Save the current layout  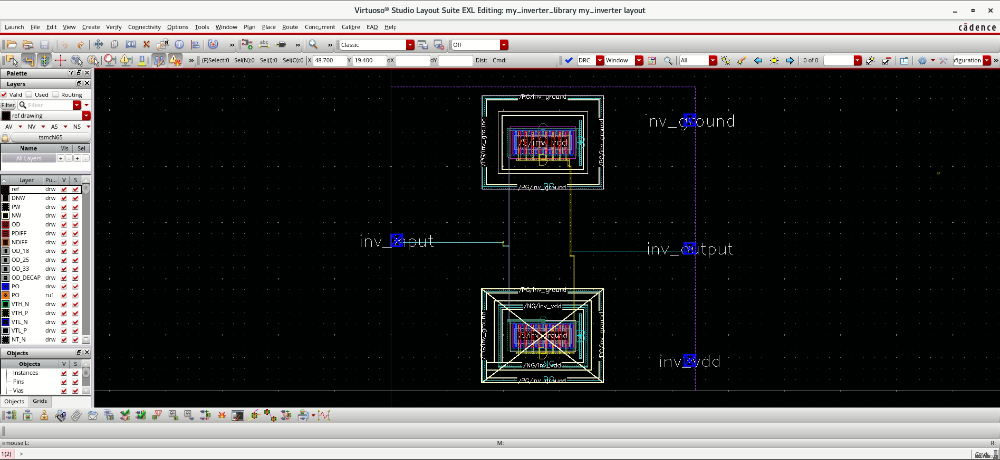click(x=44, y=44)
